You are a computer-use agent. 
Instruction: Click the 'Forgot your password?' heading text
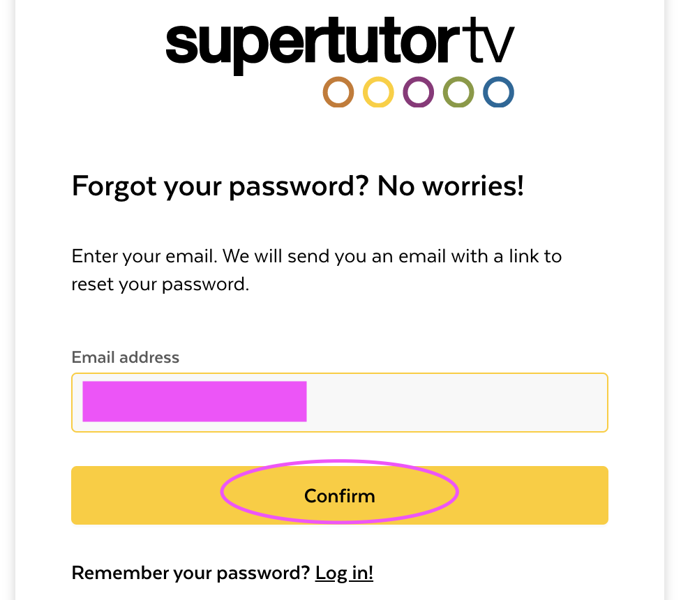(220, 187)
